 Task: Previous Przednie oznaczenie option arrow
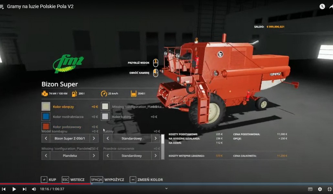(108, 156)
